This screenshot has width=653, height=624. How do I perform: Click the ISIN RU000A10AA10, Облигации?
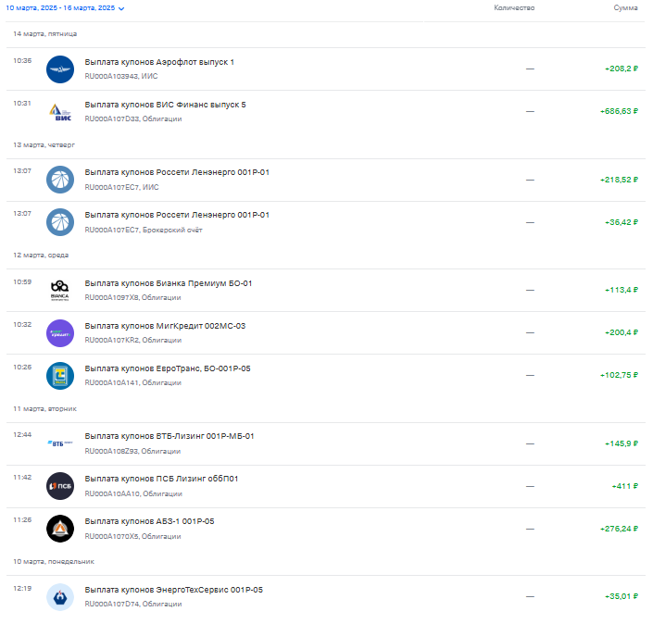click(133, 493)
